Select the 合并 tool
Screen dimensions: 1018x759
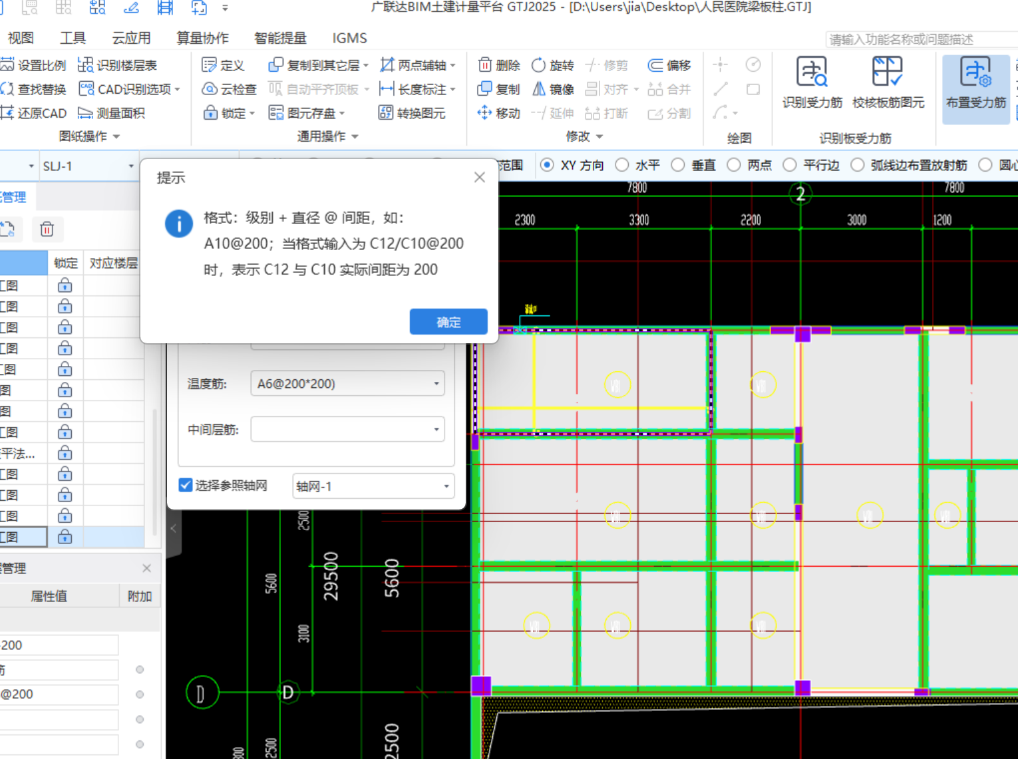[x=669, y=89]
